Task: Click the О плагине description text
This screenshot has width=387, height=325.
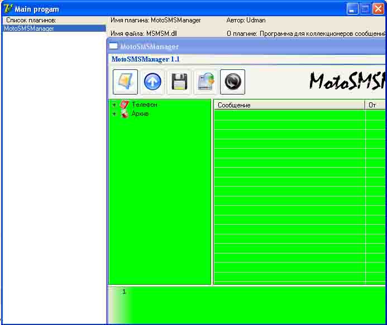Action: tap(306, 34)
